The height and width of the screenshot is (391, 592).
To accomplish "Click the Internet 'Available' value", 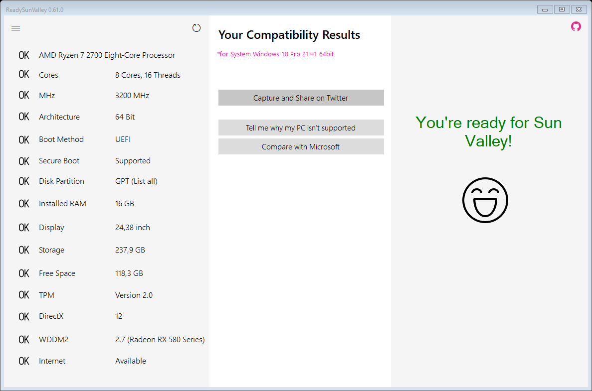I will 131,361.
